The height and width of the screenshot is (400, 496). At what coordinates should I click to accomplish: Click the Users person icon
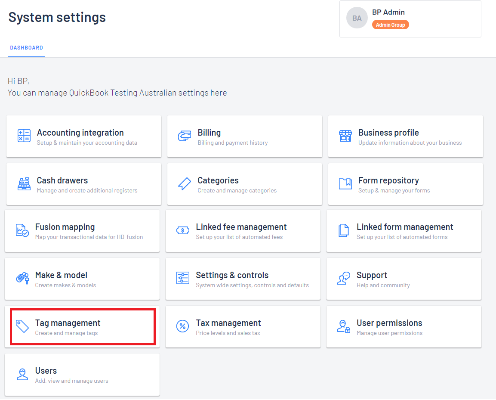coord(22,374)
